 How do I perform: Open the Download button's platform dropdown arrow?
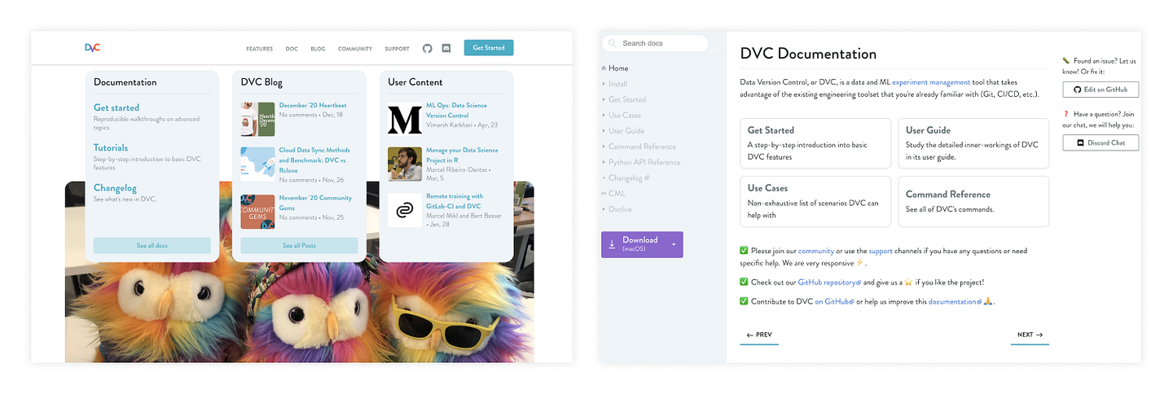674,245
